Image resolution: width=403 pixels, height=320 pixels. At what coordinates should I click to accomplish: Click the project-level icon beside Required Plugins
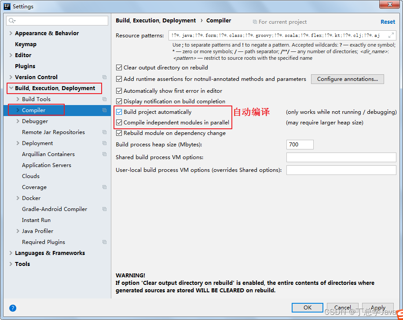click(x=104, y=242)
